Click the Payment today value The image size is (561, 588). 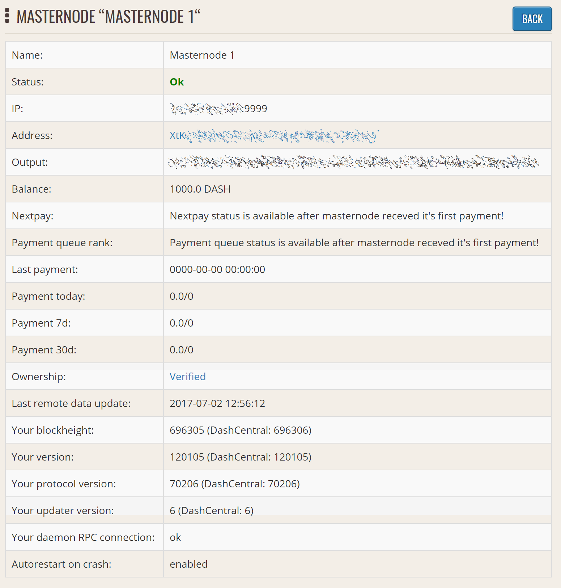[182, 297]
